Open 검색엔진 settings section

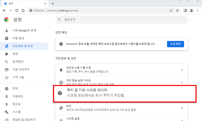[24, 62]
